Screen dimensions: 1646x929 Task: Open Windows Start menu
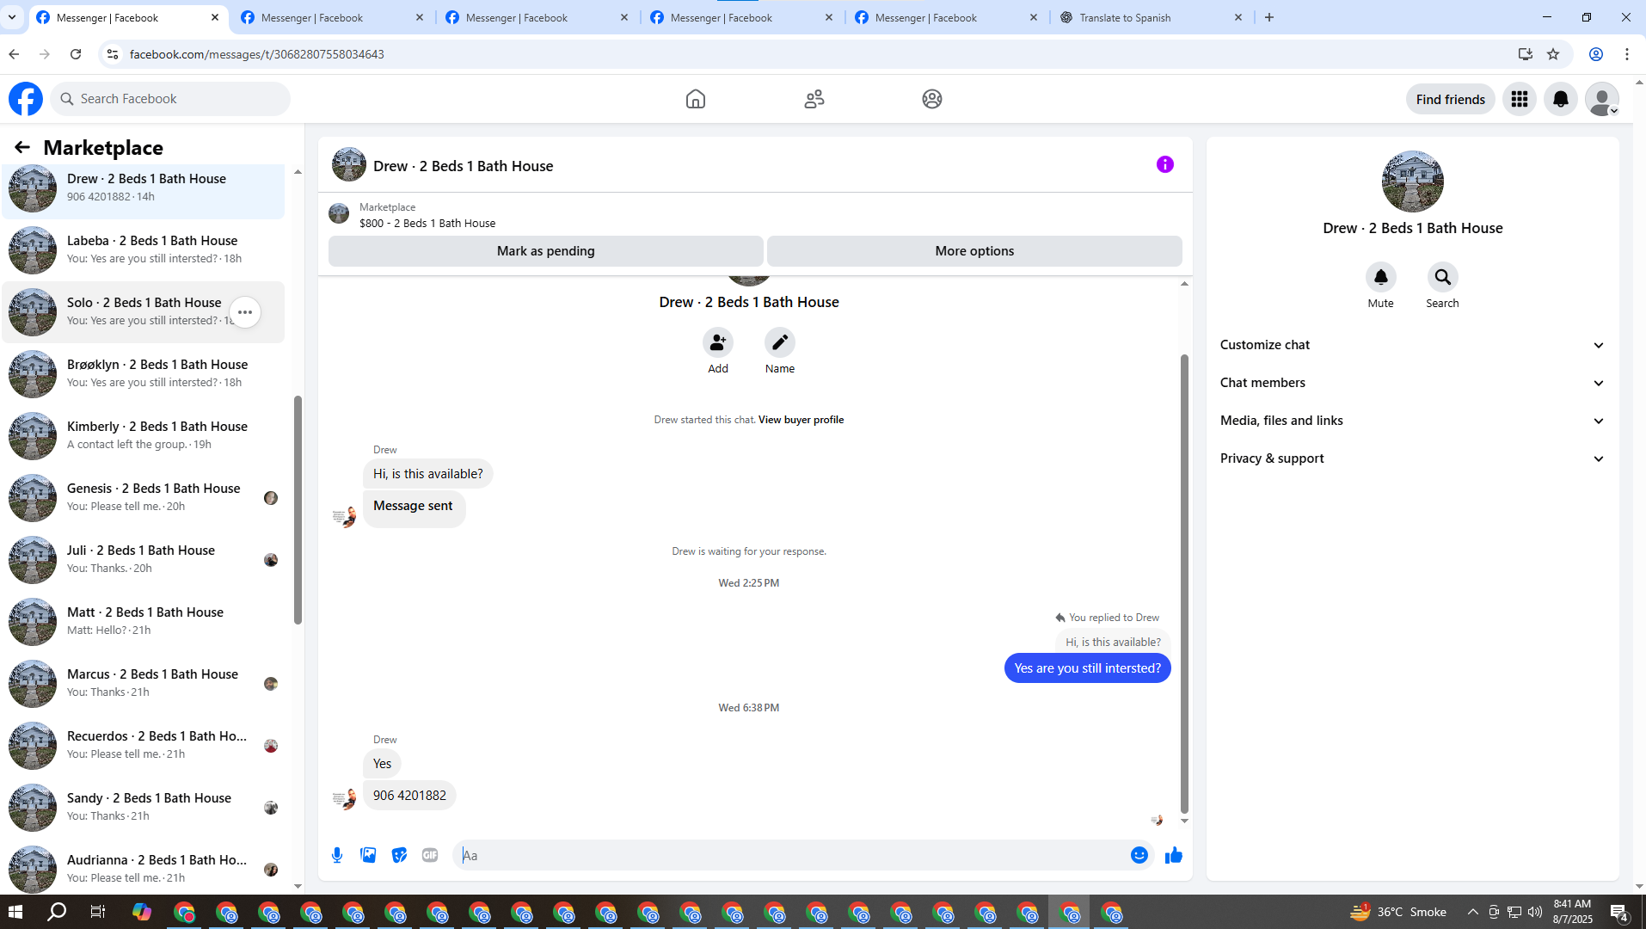[x=15, y=912]
